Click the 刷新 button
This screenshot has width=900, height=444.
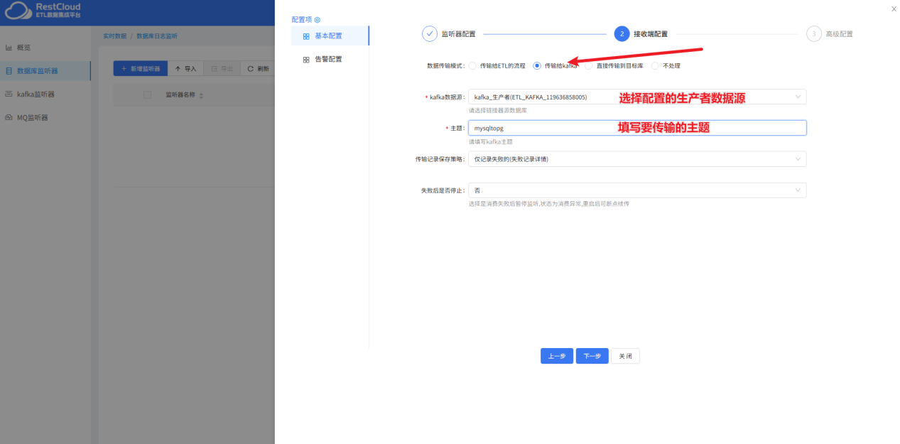tap(258, 68)
